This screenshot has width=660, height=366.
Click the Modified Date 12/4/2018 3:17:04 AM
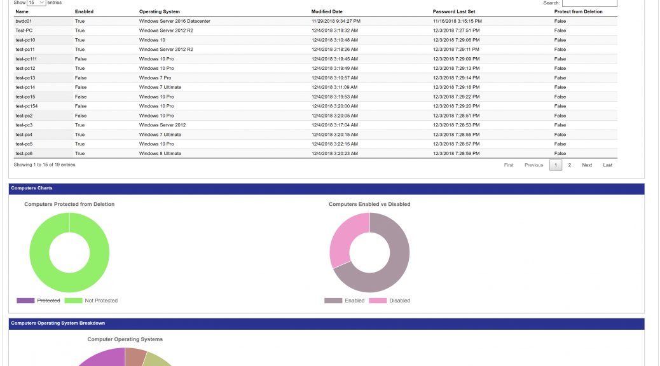[334, 125]
